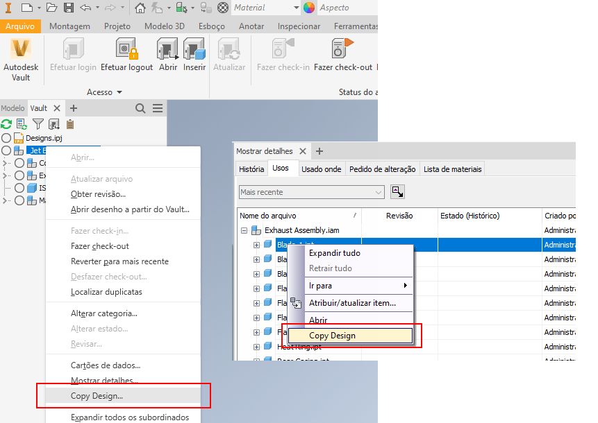Expand the Ex subassembly in the Vault tree

[5, 175]
